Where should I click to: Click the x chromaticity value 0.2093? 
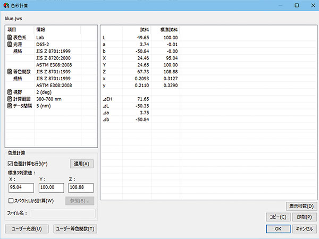point(142,79)
